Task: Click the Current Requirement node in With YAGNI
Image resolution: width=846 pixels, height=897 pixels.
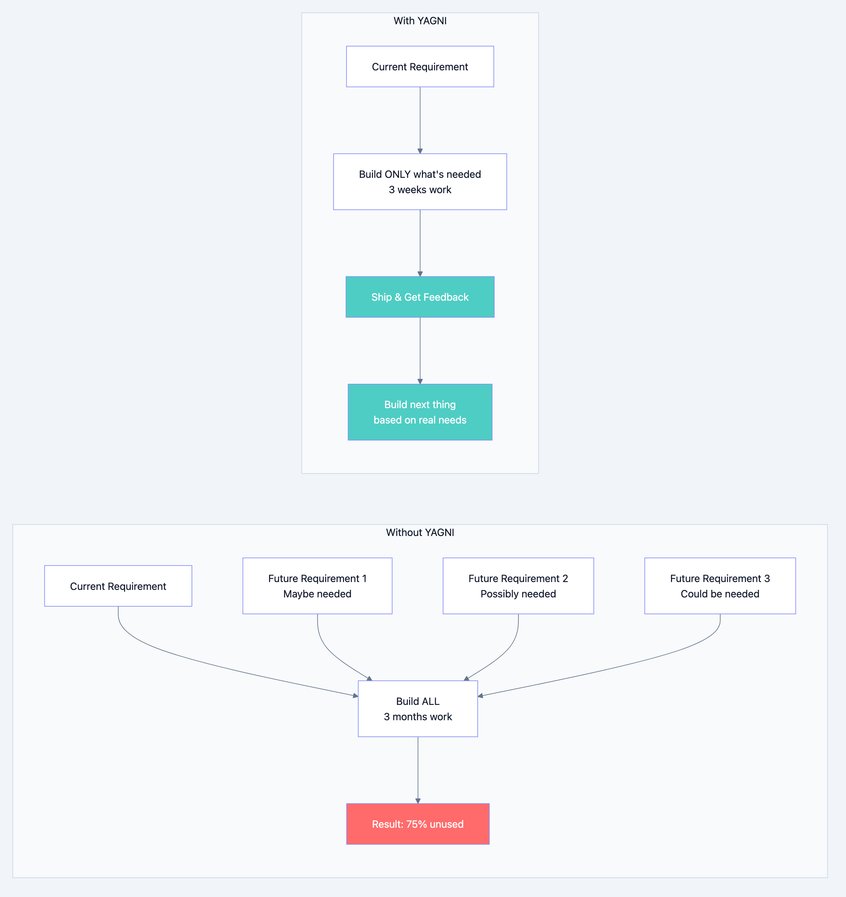Action: (419, 66)
